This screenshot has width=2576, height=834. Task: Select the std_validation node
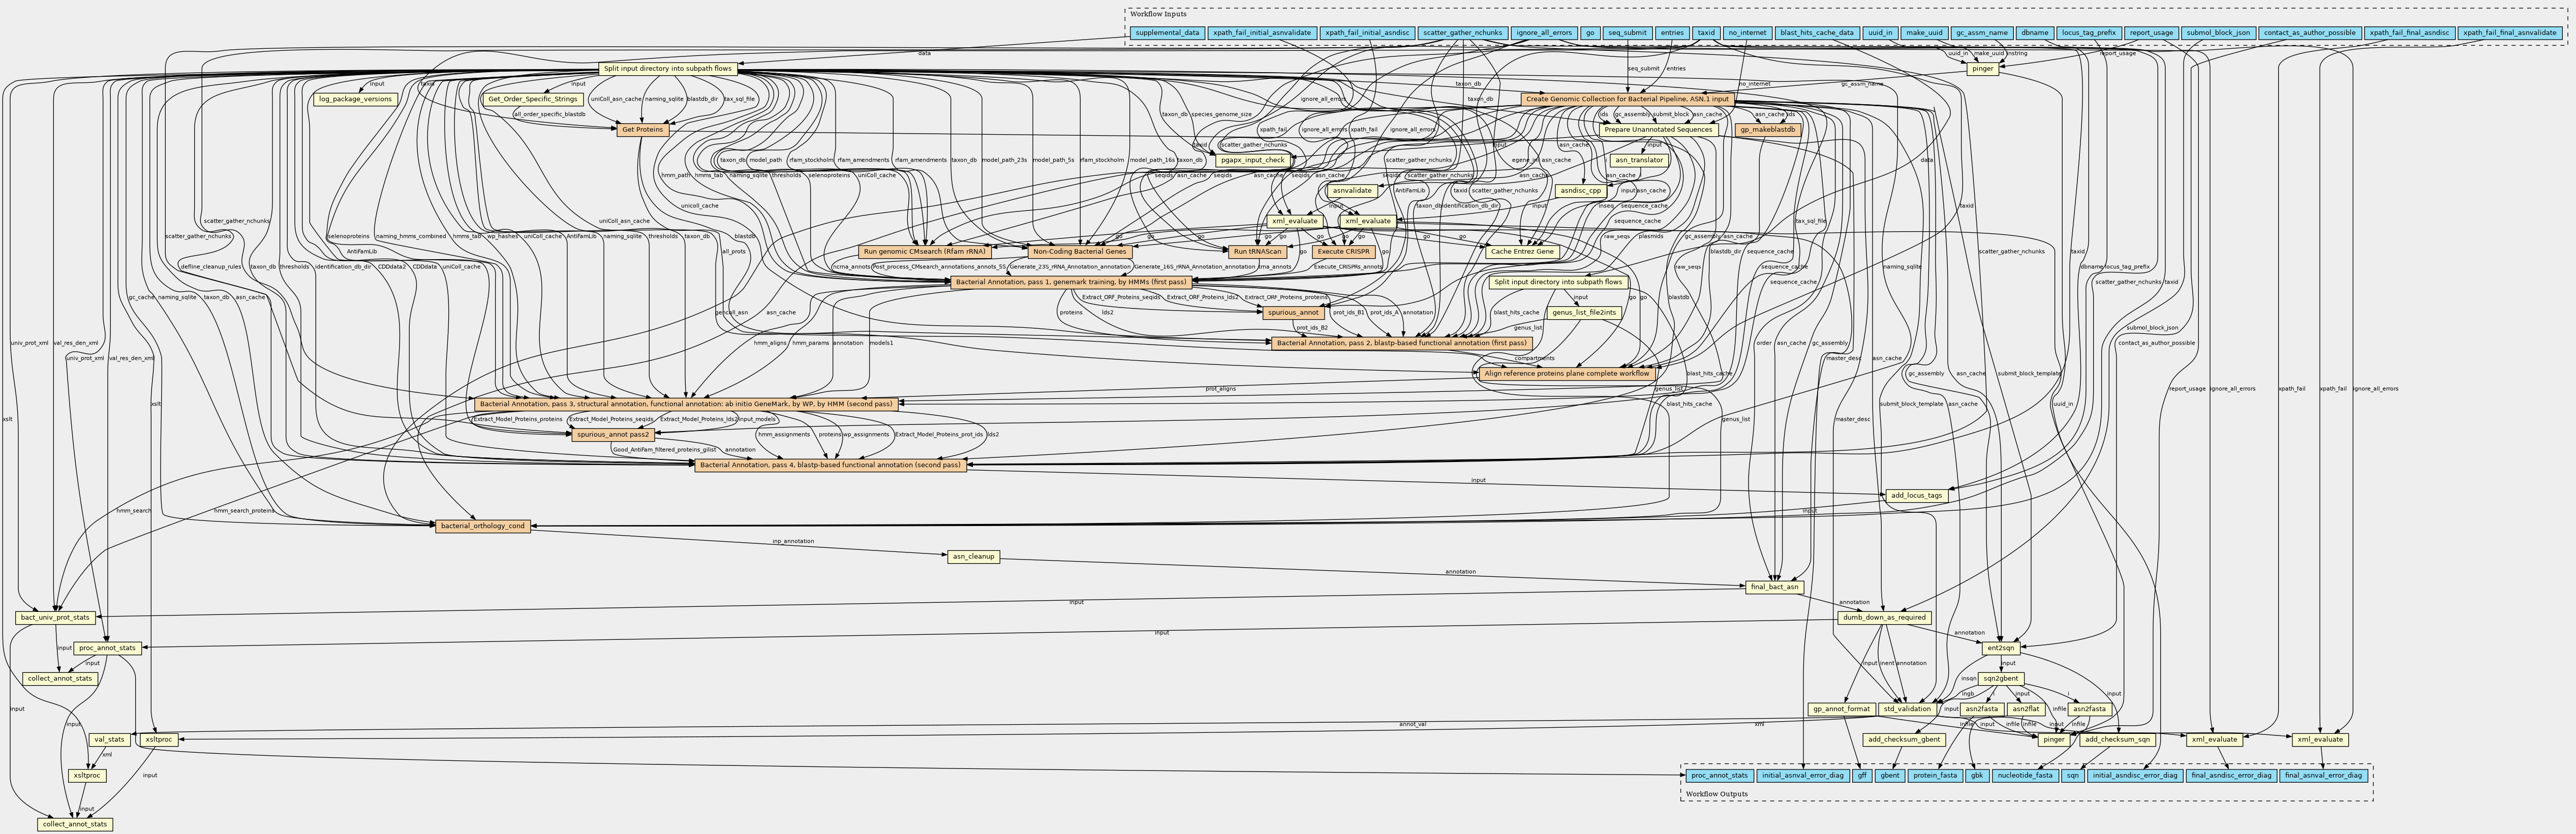tap(1907, 709)
